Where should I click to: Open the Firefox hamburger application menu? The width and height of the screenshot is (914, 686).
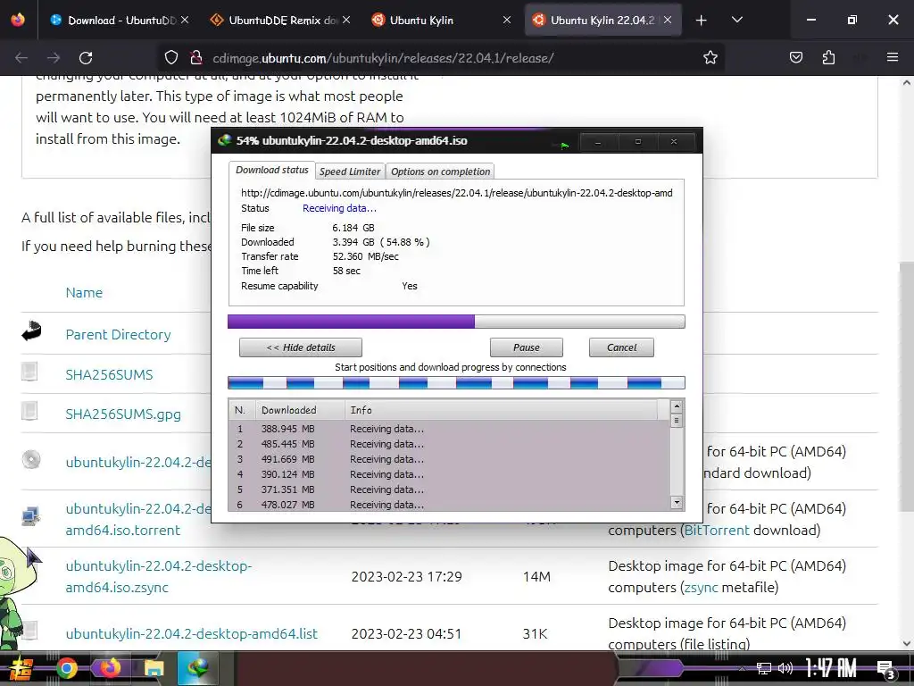pos(893,57)
